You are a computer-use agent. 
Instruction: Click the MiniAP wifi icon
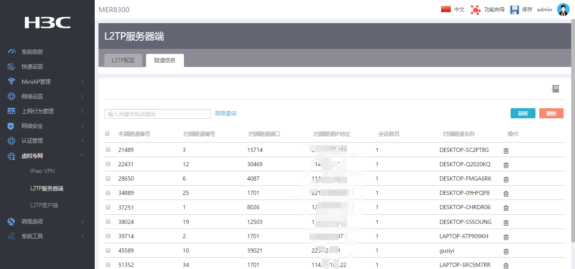[12, 82]
